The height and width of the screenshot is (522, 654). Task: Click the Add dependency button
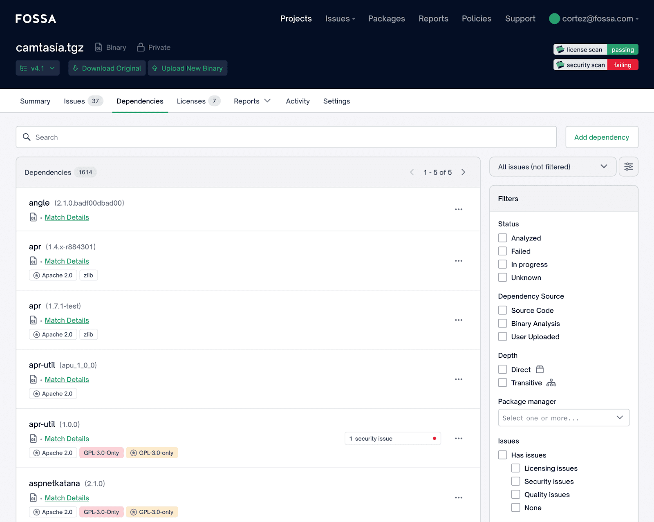click(601, 137)
